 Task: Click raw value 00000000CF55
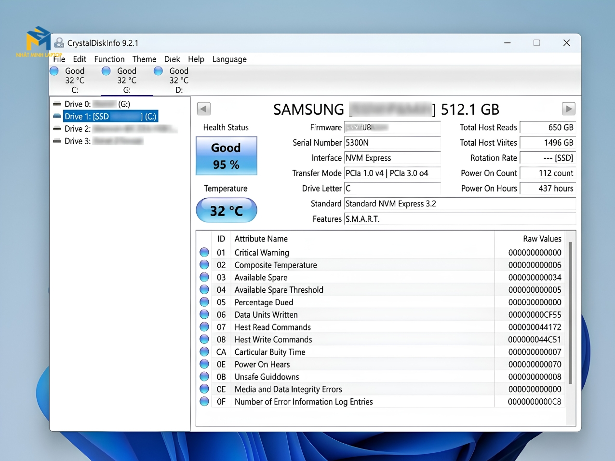[x=535, y=315]
